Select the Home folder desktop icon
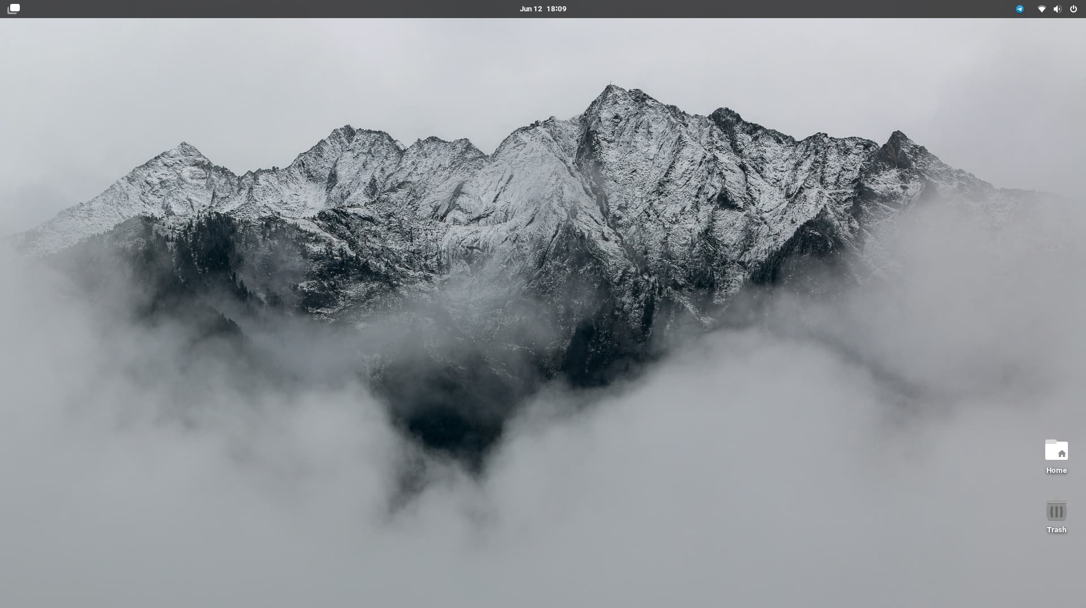The image size is (1086, 608). coord(1056,450)
